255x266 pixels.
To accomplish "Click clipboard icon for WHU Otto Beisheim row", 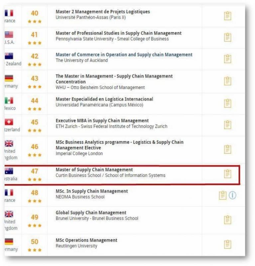I will (x=227, y=81).
